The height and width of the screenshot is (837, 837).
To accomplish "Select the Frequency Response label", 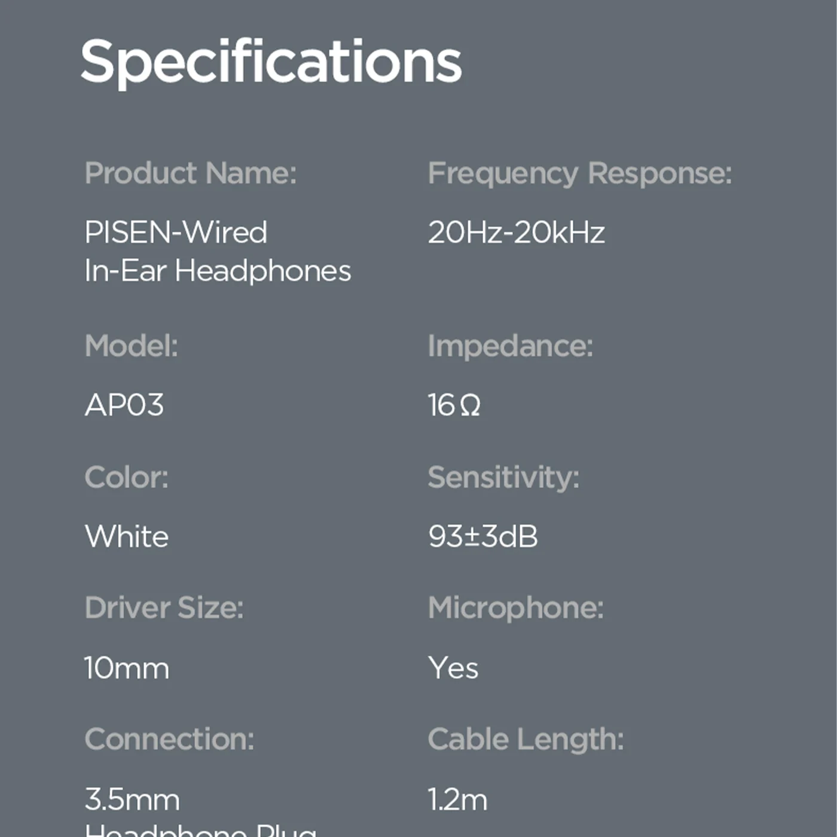I will tap(579, 173).
